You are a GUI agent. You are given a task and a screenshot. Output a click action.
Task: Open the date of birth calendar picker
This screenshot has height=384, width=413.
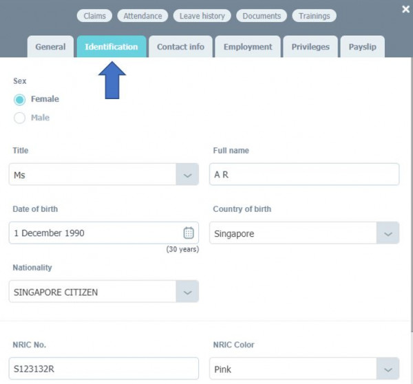pyautogui.click(x=189, y=233)
